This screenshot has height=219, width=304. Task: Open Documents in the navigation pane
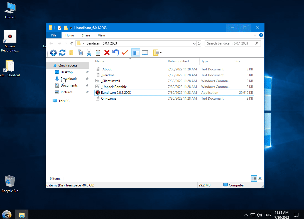coord(69,85)
